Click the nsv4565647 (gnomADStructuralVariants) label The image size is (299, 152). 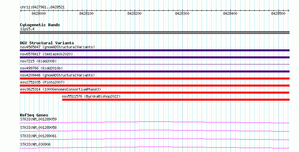click(x=57, y=47)
